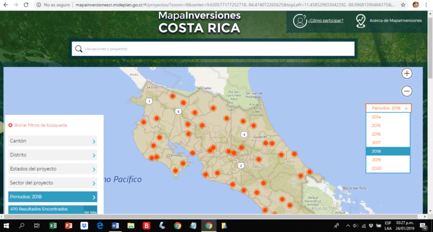This screenshot has width=433, height=232.
Task: Toggle the Periodos: 2018 dropdown on the map
Action: coord(388,108)
